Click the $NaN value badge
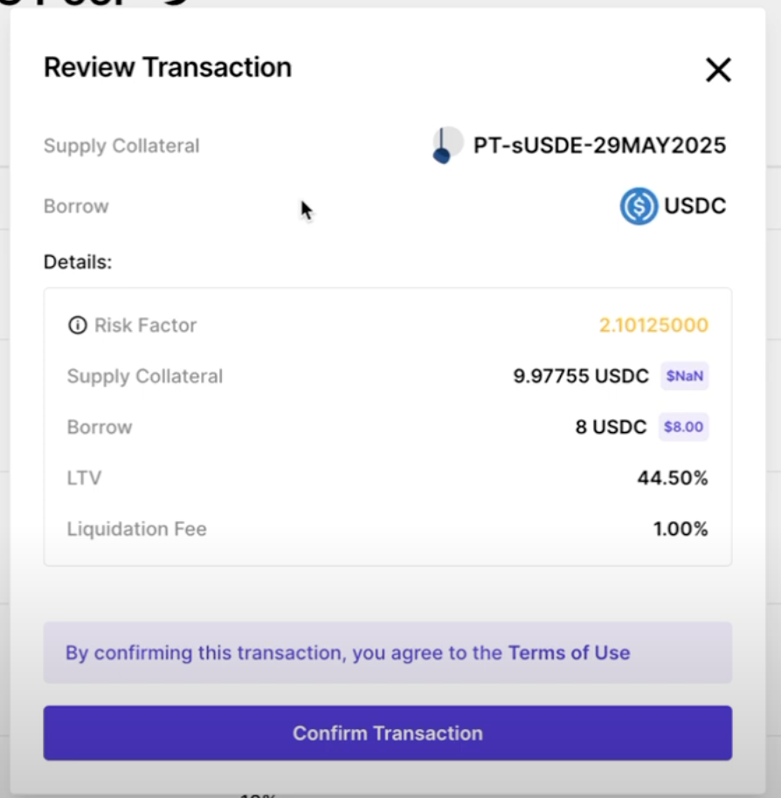The image size is (781, 798). tap(685, 376)
